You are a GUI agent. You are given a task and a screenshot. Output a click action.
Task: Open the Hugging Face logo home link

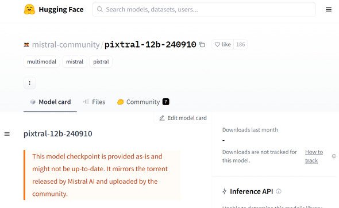53,10
